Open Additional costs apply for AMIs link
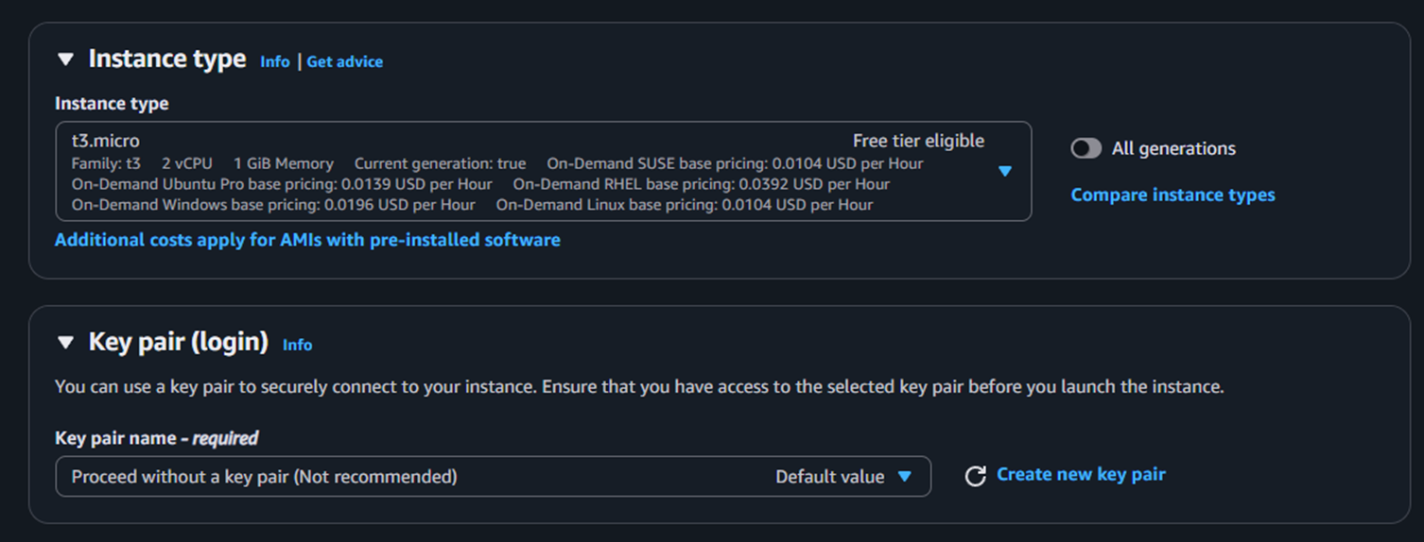This screenshot has width=1424, height=542. tap(307, 240)
